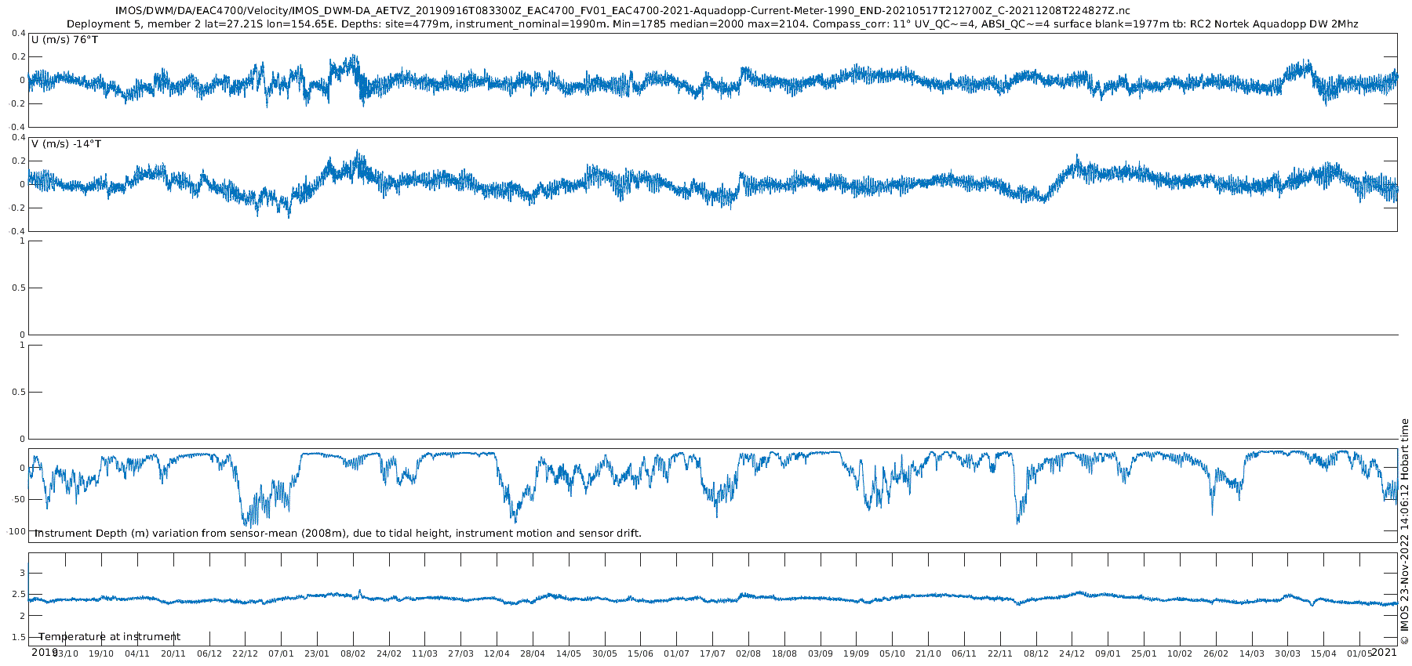Click the 12/04 date tick label
The image size is (1412, 666).
(497, 653)
